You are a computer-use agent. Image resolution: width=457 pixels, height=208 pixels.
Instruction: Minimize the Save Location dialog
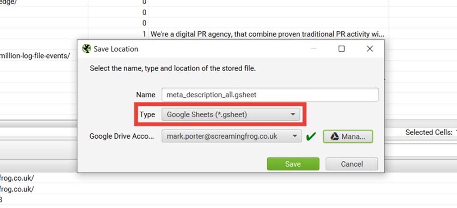[313, 49]
